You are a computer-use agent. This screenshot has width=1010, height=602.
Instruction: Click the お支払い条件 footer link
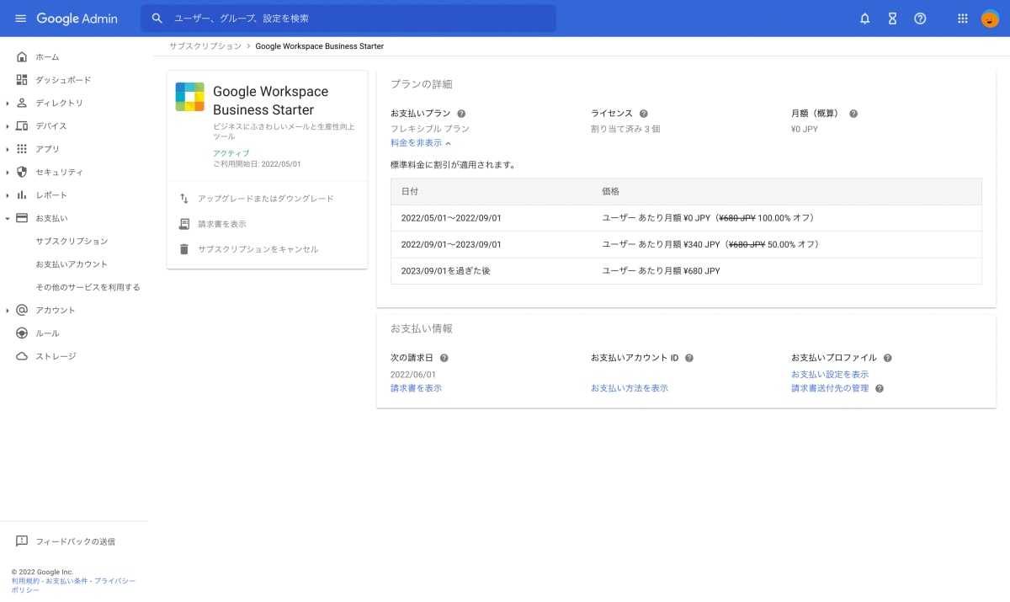click(x=66, y=581)
